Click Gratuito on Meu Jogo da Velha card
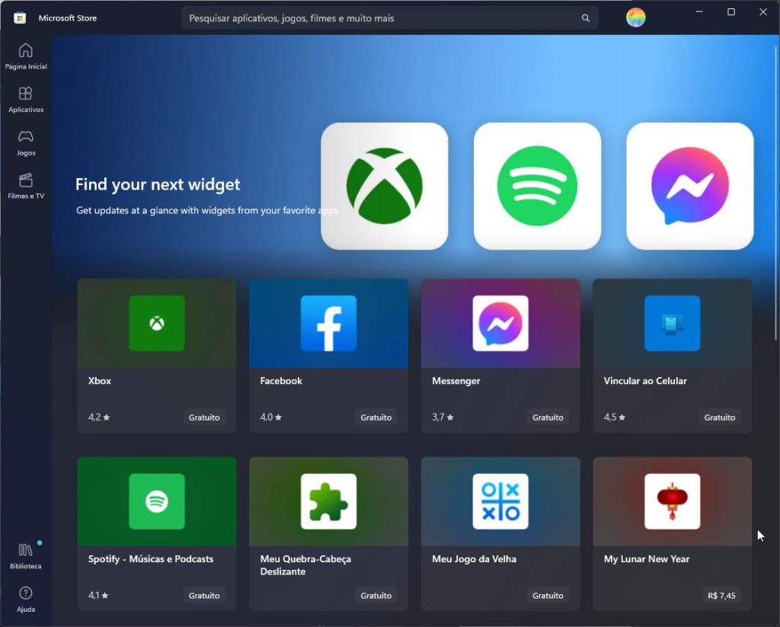 548,595
